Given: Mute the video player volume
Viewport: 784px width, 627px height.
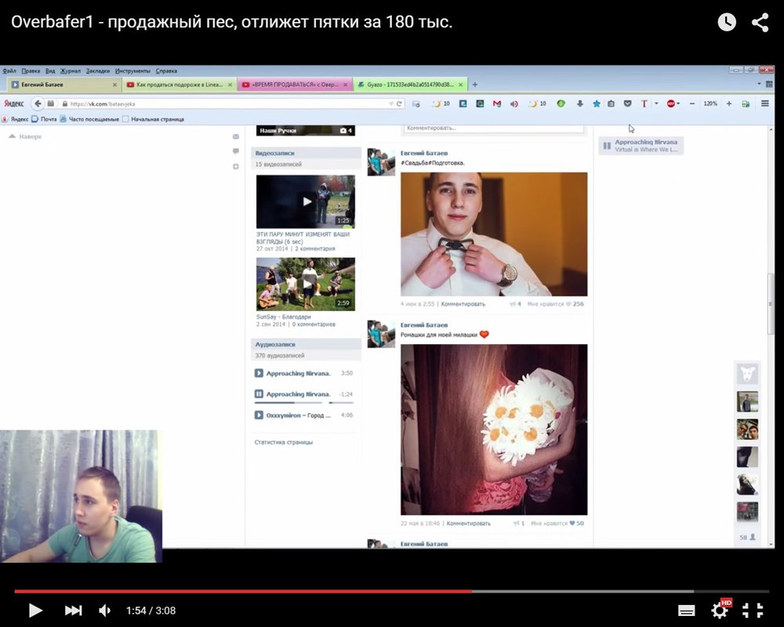Looking at the screenshot, I should point(105,611).
